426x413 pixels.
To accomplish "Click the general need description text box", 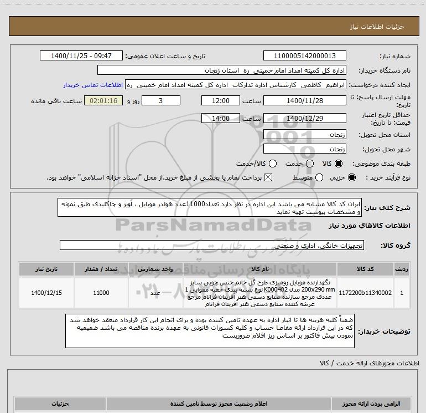I will [x=210, y=207].
